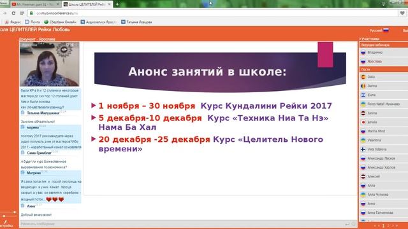Select guest Анна Галиненкова
This screenshot has width=408, height=229.
384,212
